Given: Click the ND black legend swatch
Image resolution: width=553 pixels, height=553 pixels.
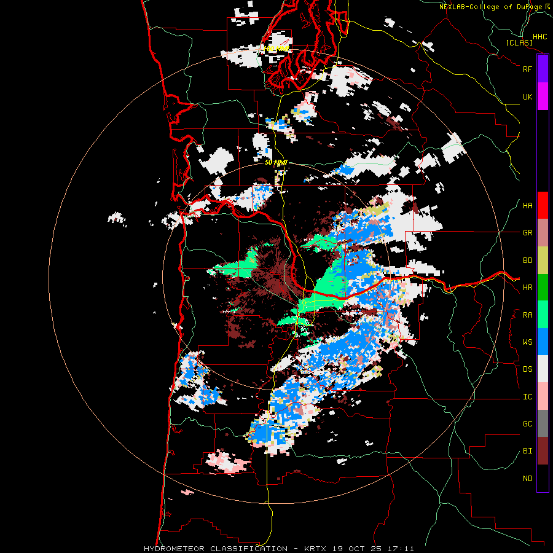Looking at the screenshot, I should [x=543, y=478].
